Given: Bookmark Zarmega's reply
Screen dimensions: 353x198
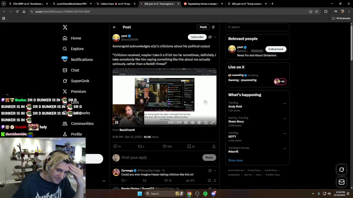Looking at the screenshot, I should (209, 180).
